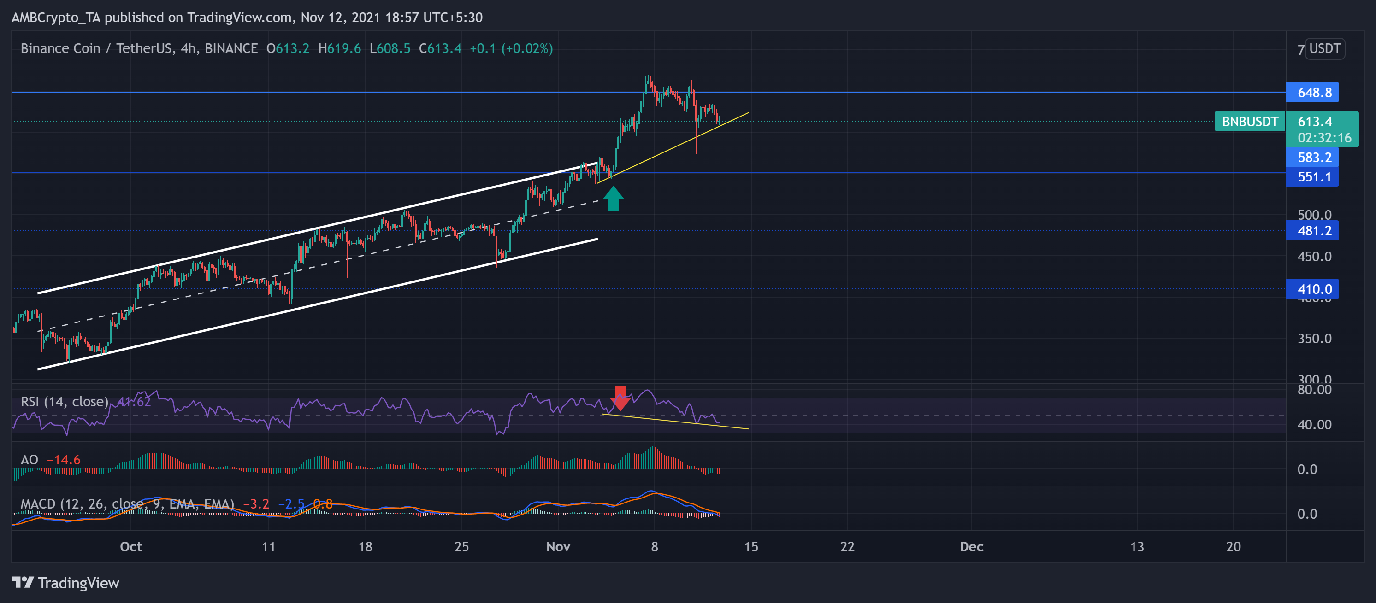Click the 450.0 price axis tick

point(1315,257)
